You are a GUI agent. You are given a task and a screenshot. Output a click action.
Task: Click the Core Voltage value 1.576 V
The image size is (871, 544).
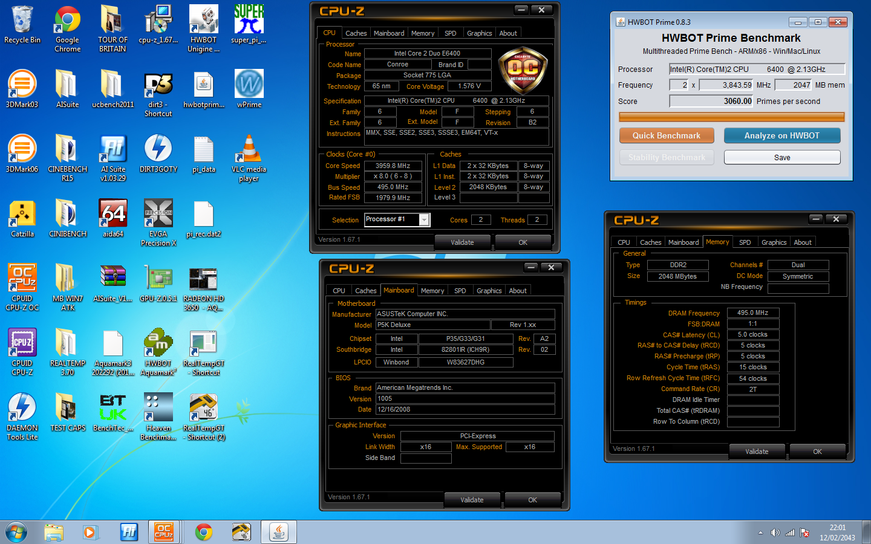[469, 86]
